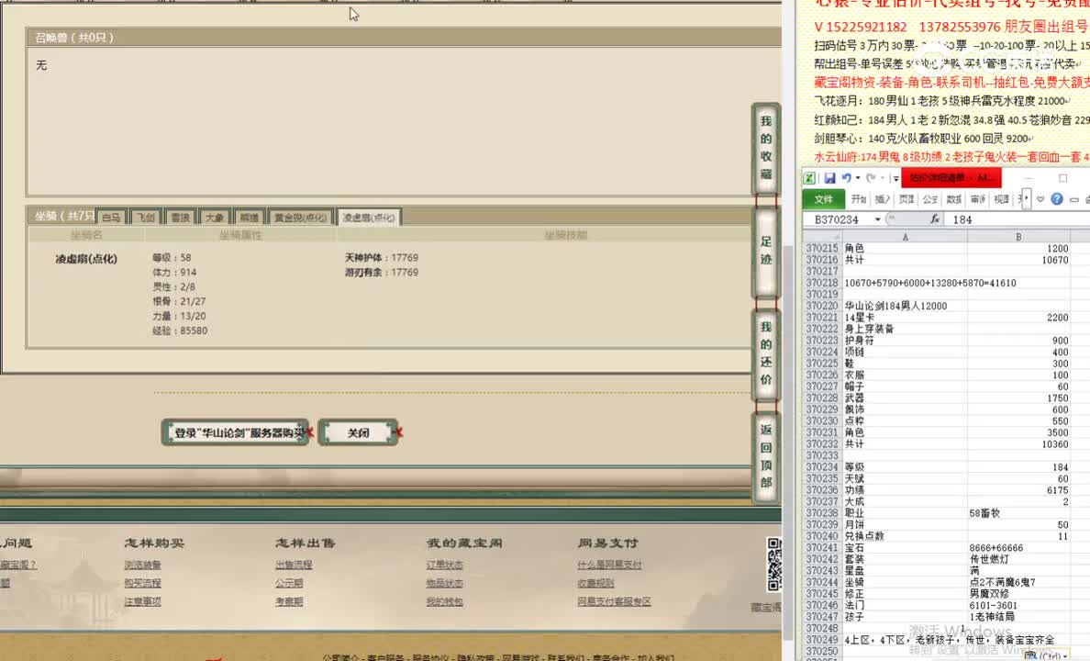Switch to the 数据 ribbon tab
This screenshot has height=661, width=1090.
[x=953, y=198]
